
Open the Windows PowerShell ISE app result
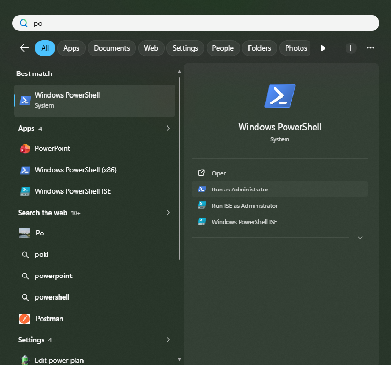coord(94,191)
